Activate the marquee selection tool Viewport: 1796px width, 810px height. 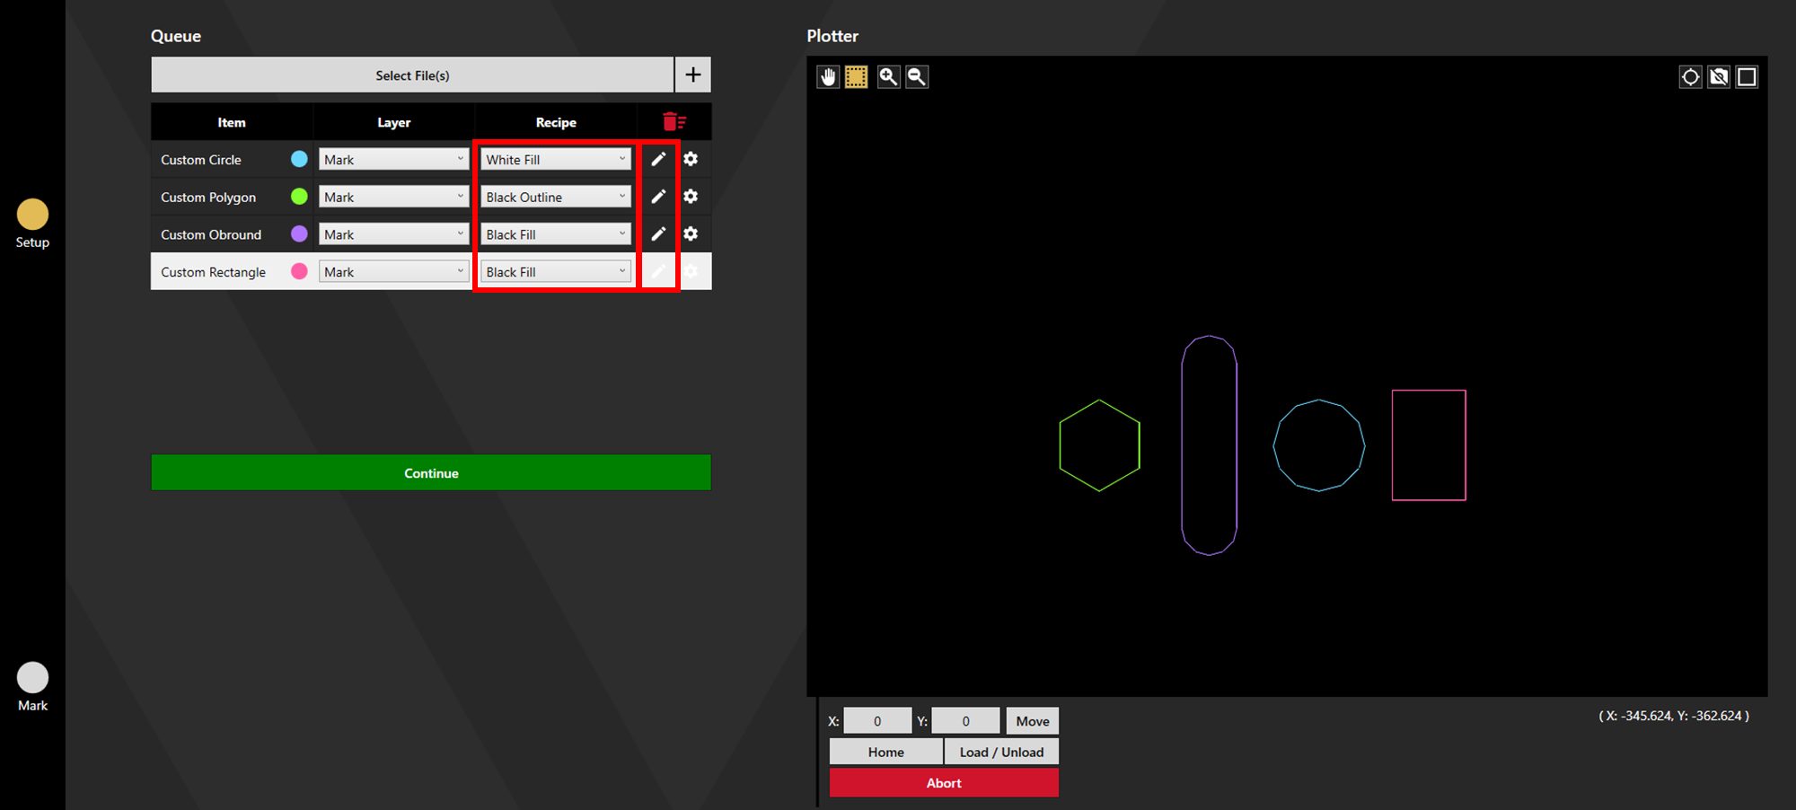click(x=857, y=77)
